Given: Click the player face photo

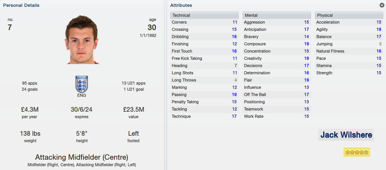Looking at the screenshot, I should pos(81,40).
